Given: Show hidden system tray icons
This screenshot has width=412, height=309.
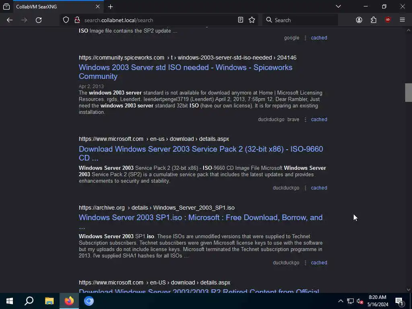Looking at the screenshot, I should [340, 301].
